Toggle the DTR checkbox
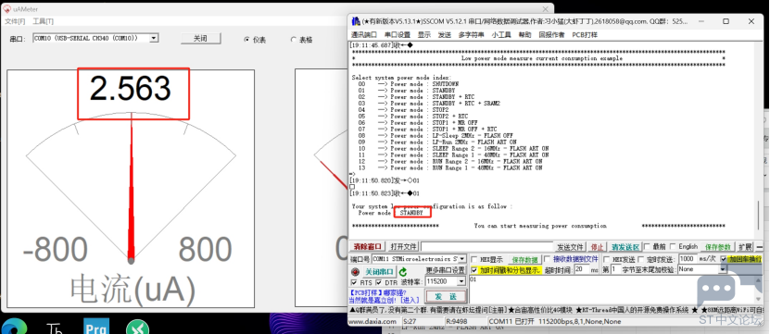 [379, 282]
